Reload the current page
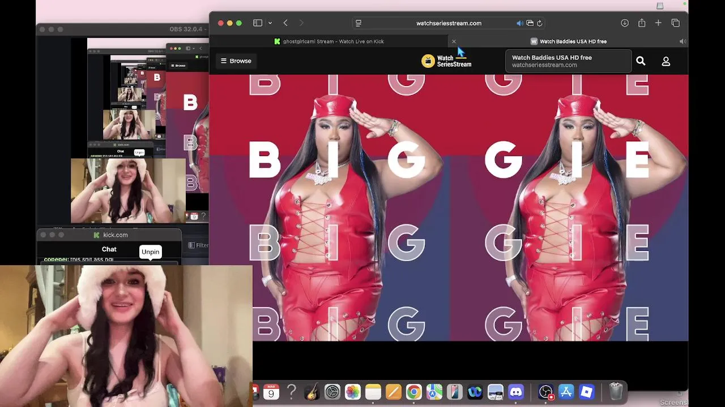725x407 pixels. pos(540,23)
